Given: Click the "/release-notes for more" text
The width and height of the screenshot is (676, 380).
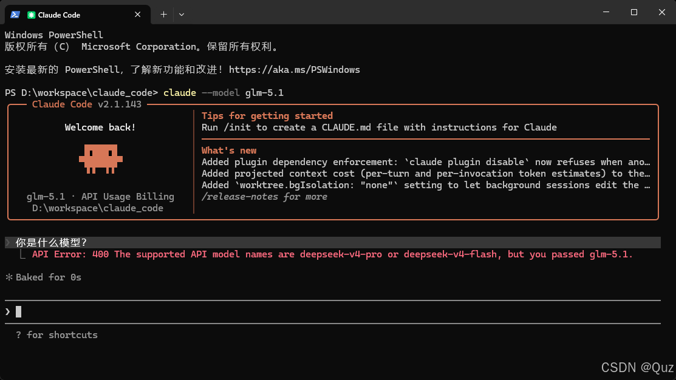Looking at the screenshot, I should pos(264,197).
